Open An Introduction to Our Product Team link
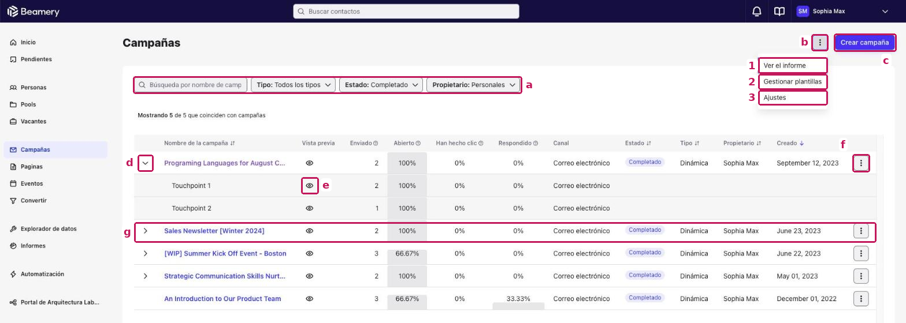The image size is (906, 323). click(x=222, y=299)
